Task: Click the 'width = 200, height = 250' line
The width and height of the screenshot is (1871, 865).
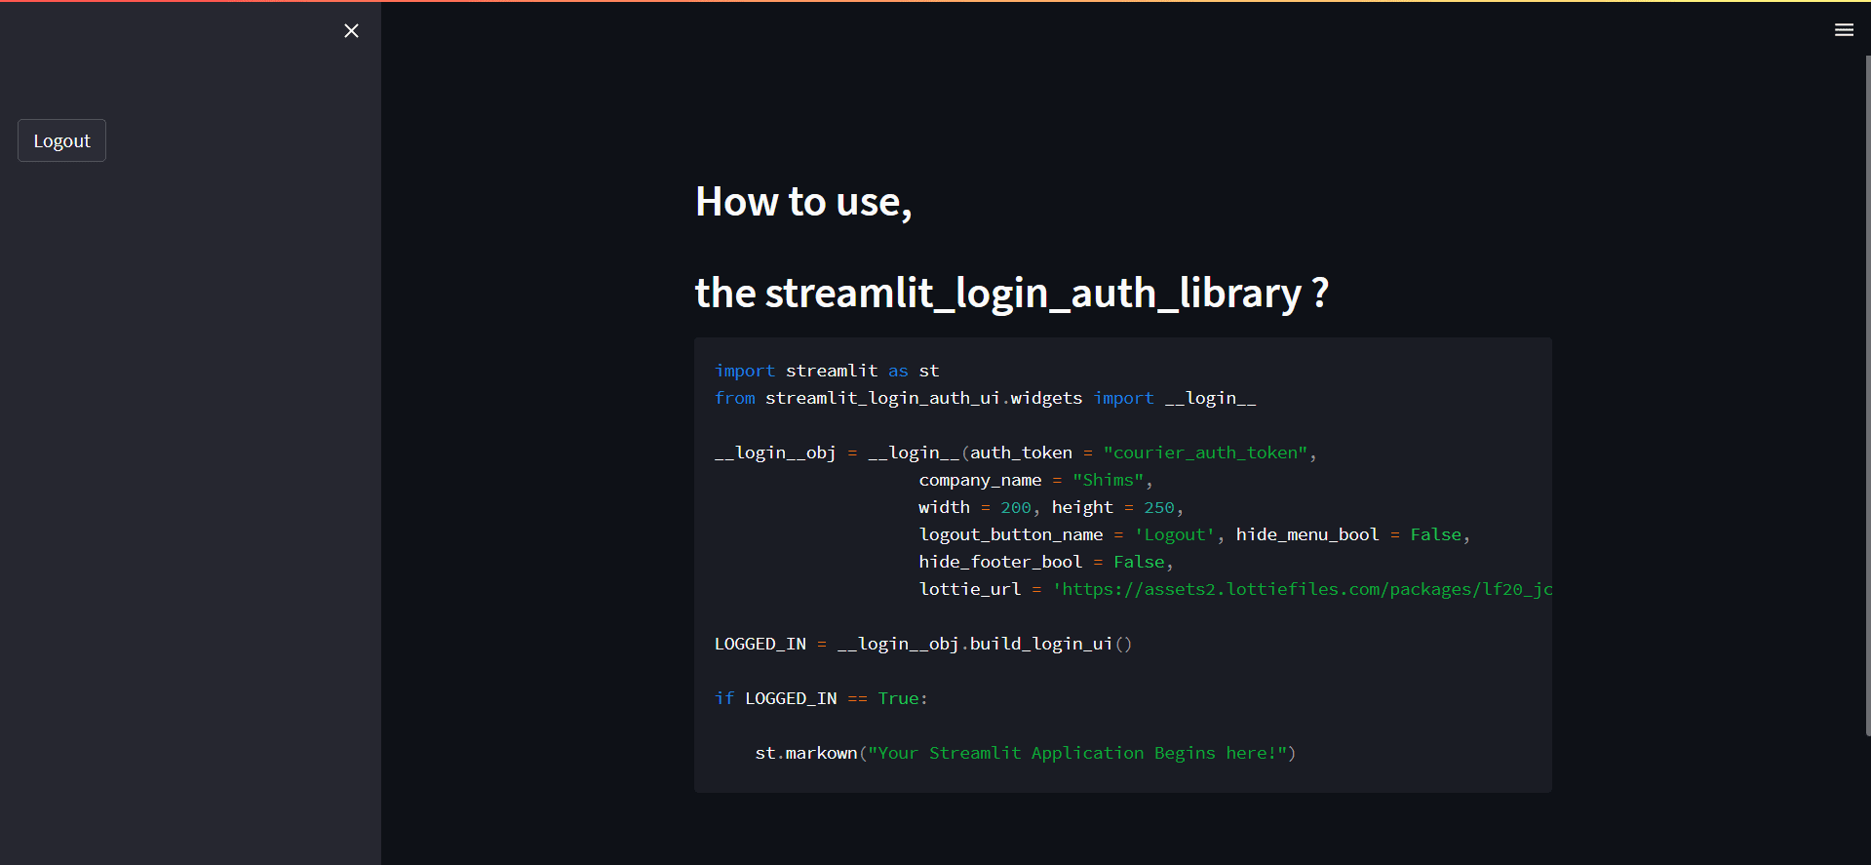Action: coord(1051,507)
